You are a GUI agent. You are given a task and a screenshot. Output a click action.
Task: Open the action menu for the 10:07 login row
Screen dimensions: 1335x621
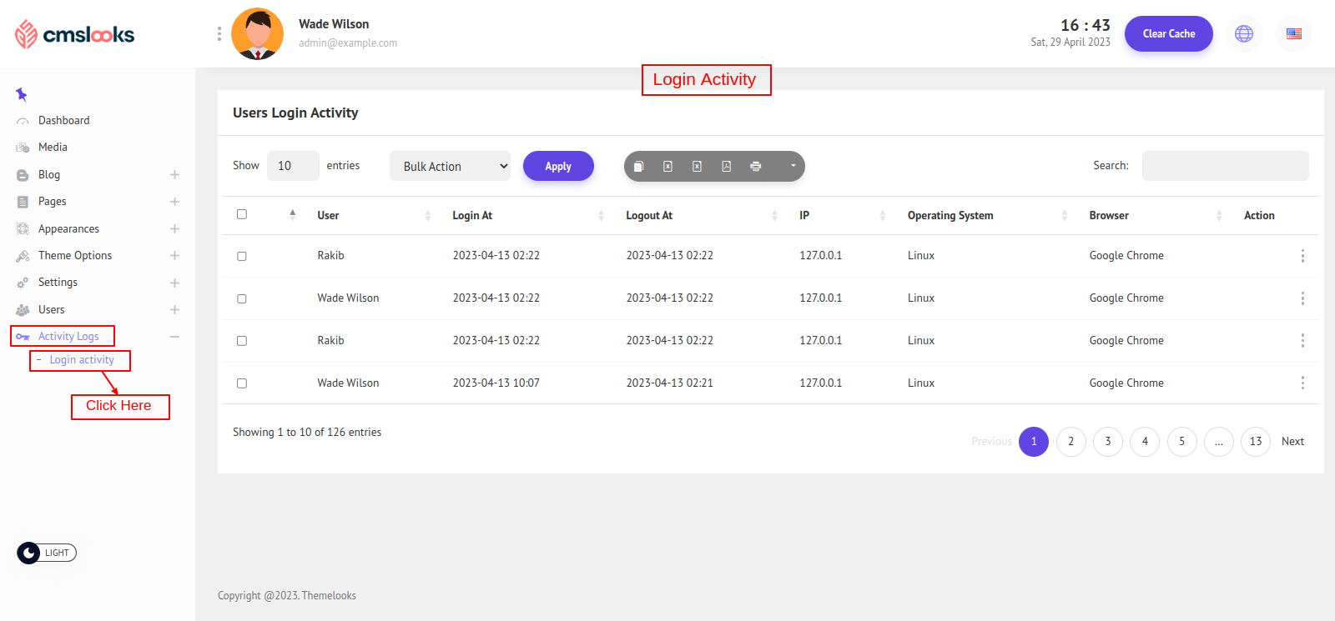tap(1302, 383)
